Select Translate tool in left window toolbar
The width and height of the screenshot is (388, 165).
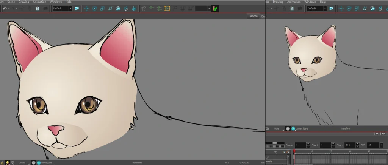pos(87,8)
